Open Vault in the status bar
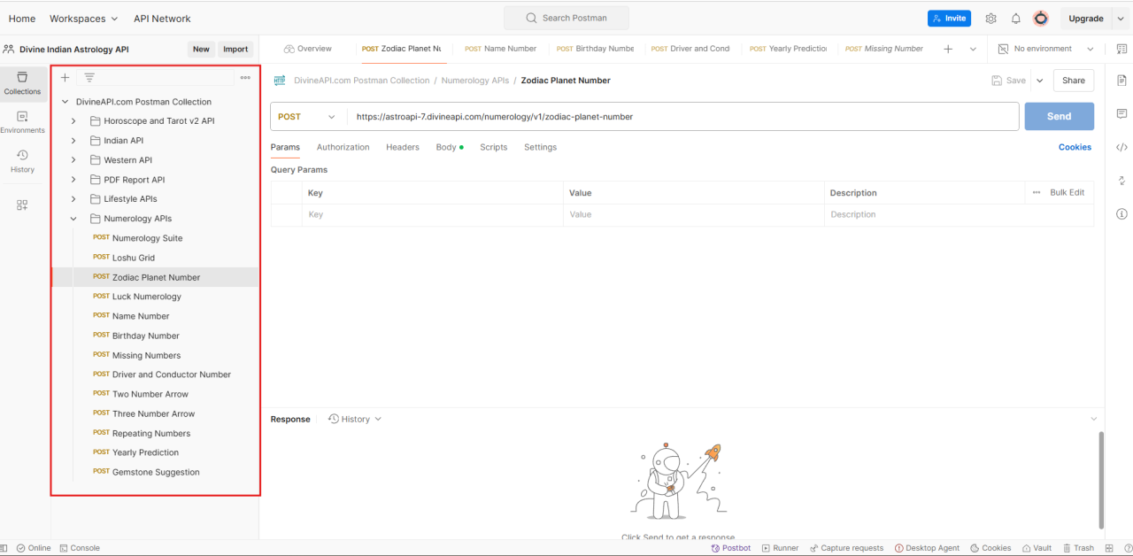1133x556 pixels. [1037, 548]
